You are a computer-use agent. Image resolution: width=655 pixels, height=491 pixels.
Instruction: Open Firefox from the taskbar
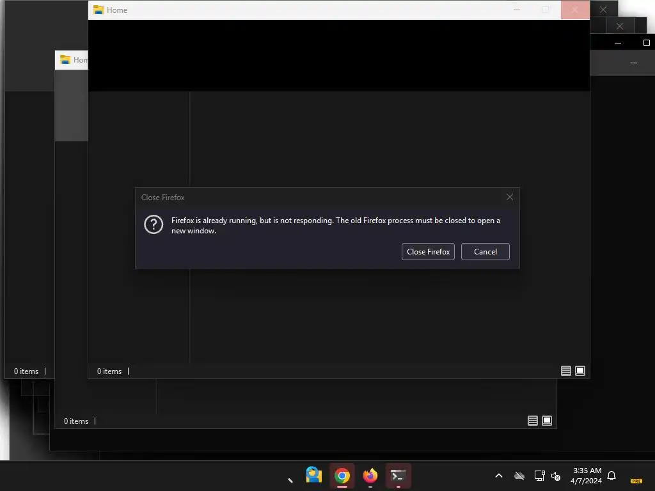tap(370, 476)
